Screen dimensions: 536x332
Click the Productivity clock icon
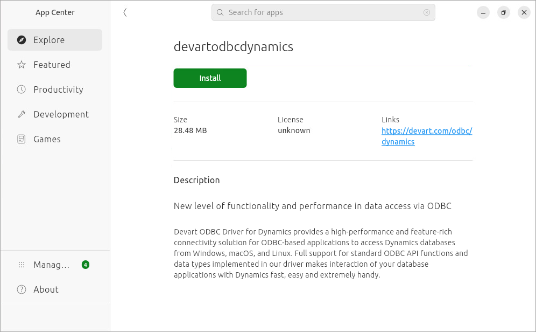tap(22, 89)
